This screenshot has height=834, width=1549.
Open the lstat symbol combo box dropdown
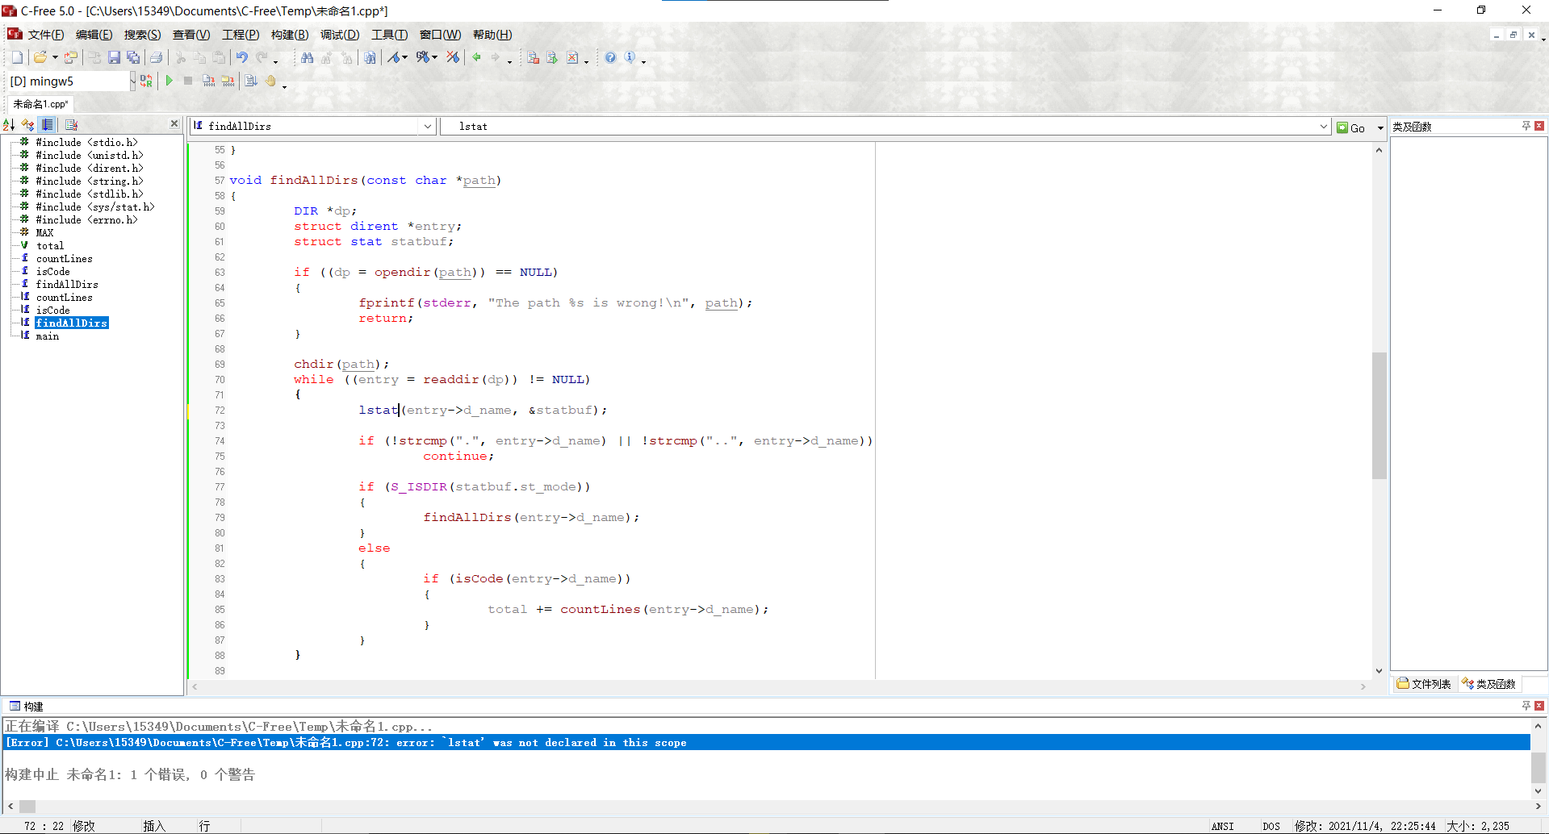pyautogui.click(x=1323, y=127)
